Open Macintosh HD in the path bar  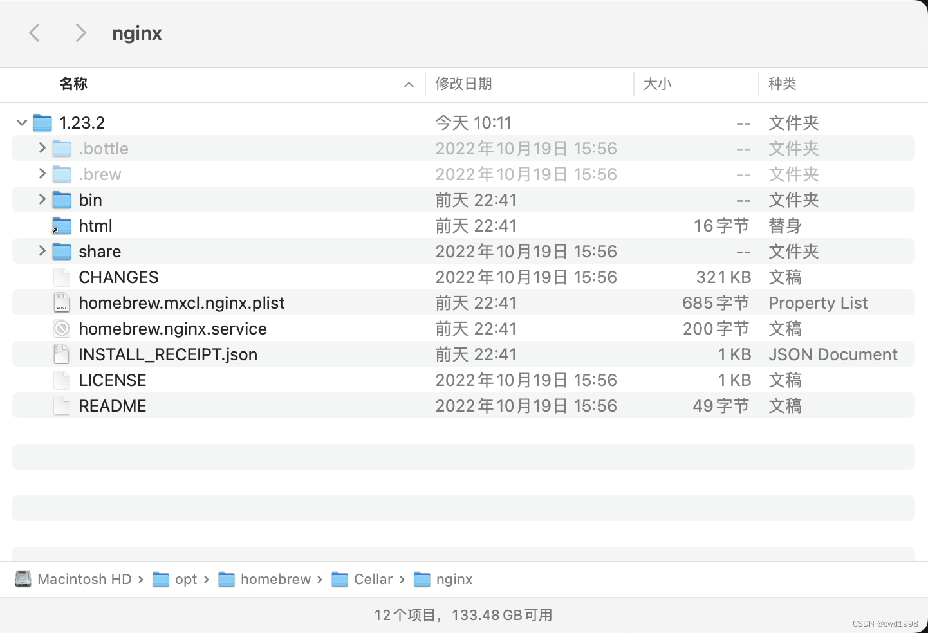click(84, 579)
